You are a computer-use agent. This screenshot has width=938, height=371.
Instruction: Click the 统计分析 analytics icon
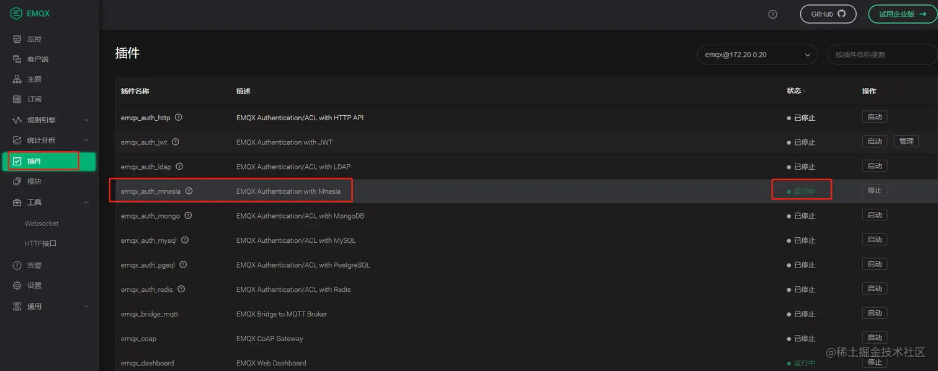17,140
